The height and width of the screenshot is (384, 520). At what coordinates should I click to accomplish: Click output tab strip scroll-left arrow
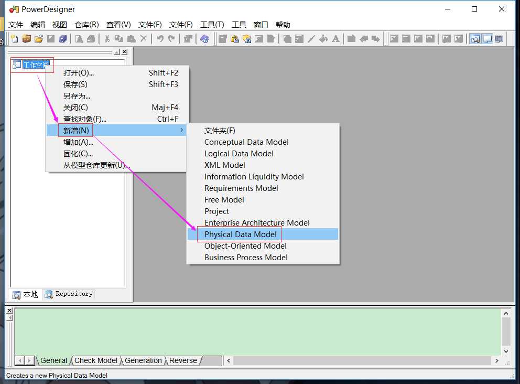coord(20,360)
